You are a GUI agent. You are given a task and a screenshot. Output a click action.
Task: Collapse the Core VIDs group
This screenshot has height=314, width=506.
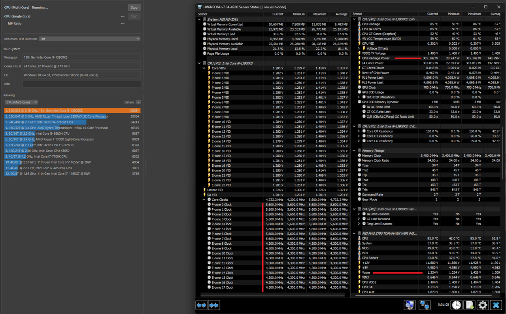tap(204, 68)
